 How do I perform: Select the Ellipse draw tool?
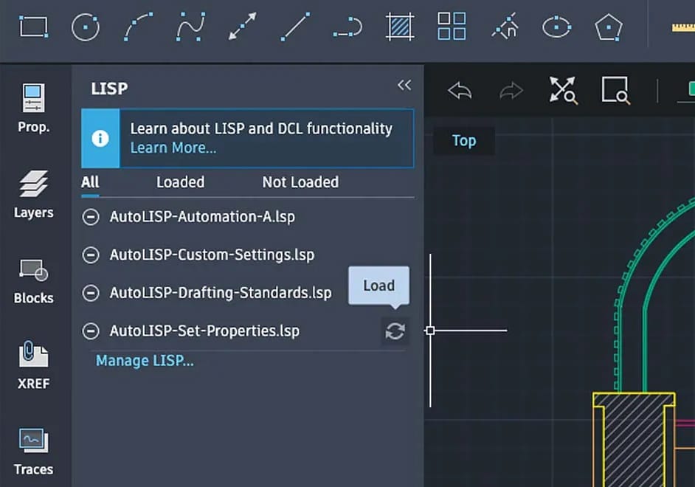point(557,27)
